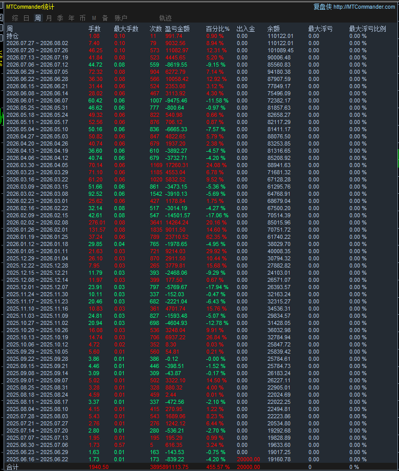The height and width of the screenshot is (471, 399).
Task: Click the 最大浮亏比例 column header
Action: 367,29
